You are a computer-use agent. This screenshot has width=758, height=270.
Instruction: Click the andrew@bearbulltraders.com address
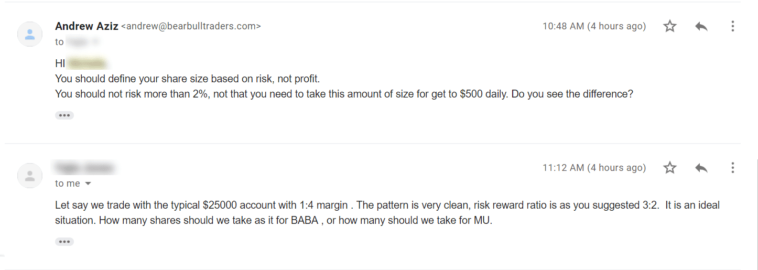[x=191, y=26]
